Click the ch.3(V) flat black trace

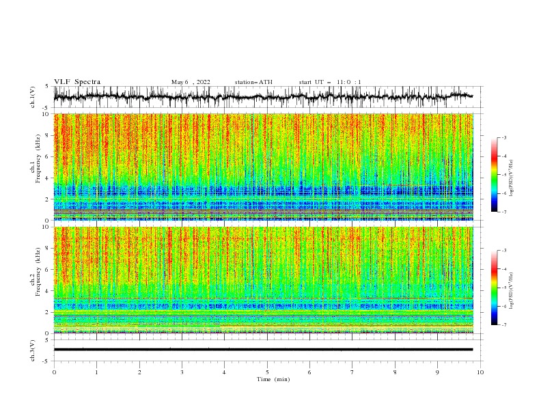(263, 350)
